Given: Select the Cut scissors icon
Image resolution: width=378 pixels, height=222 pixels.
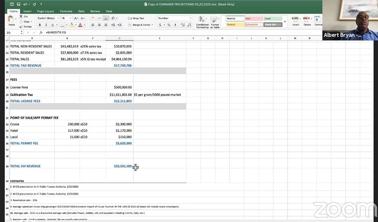Looking at the screenshot, I should (21, 16).
